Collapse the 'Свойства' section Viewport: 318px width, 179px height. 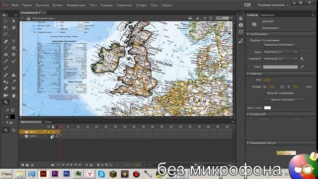click(x=248, y=74)
